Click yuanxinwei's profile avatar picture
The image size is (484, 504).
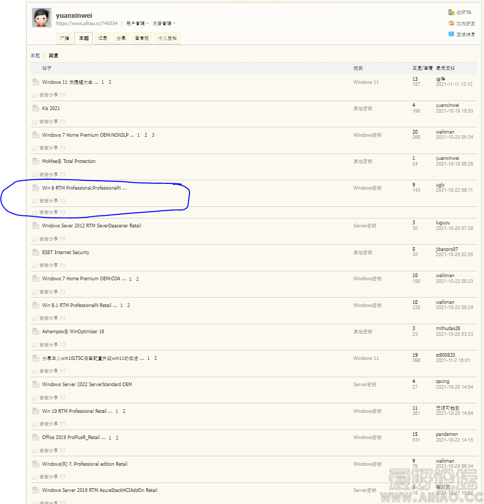pyautogui.click(x=41, y=18)
